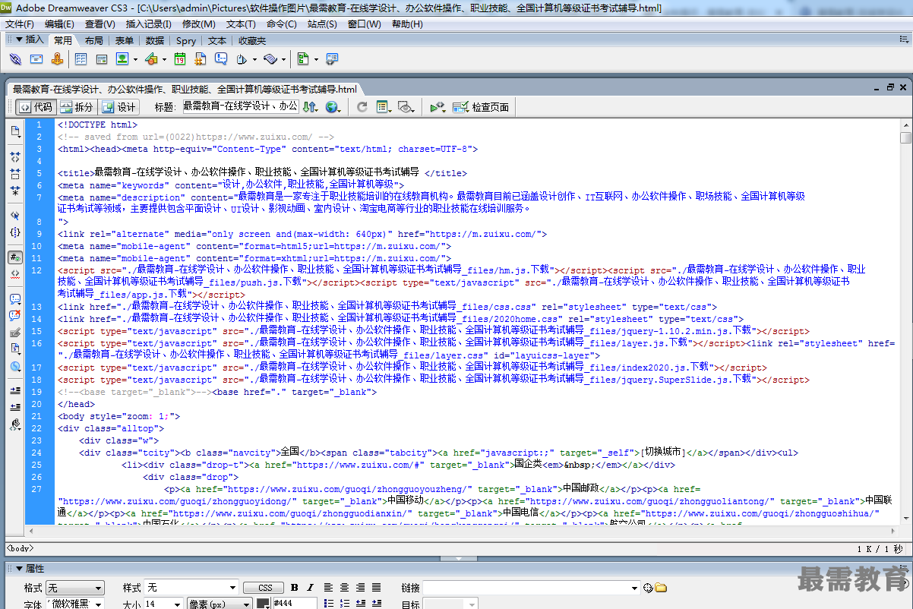
Task: Open the 插入 panel menu
Action: (x=29, y=39)
